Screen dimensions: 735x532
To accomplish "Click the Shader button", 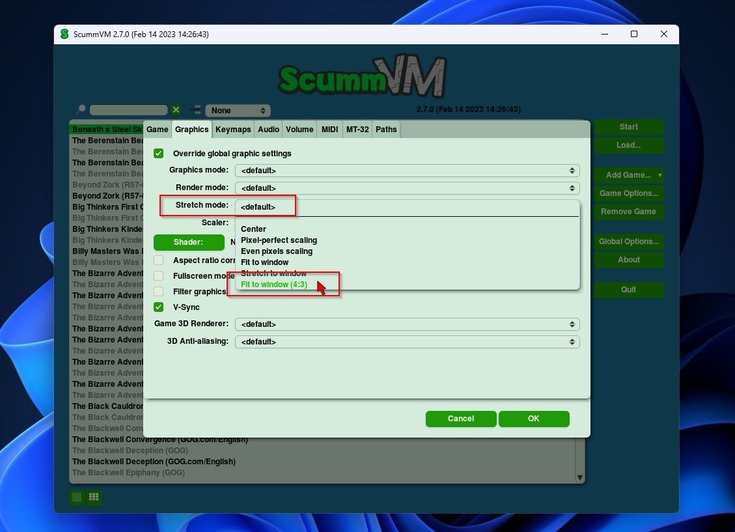I will [189, 242].
